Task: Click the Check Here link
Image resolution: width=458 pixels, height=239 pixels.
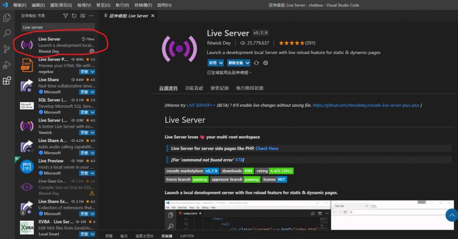Action: pyautogui.click(x=267, y=148)
